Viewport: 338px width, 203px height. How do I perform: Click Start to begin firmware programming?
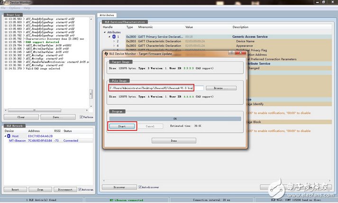(122, 126)
